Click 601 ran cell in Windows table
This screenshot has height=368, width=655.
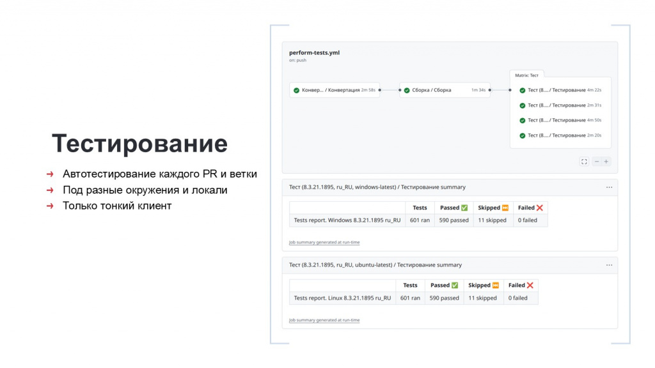420,220
